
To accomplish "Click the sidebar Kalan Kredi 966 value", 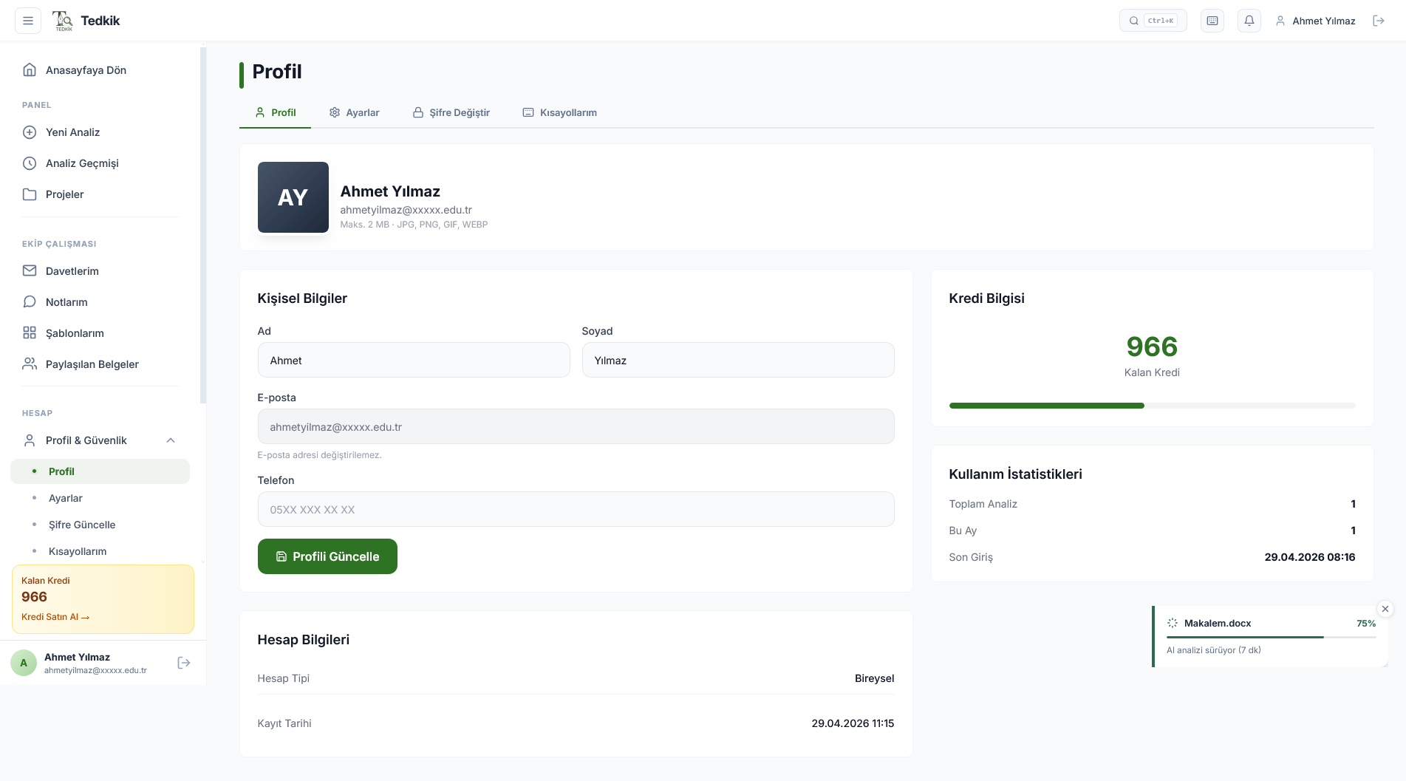I will 34,597.
